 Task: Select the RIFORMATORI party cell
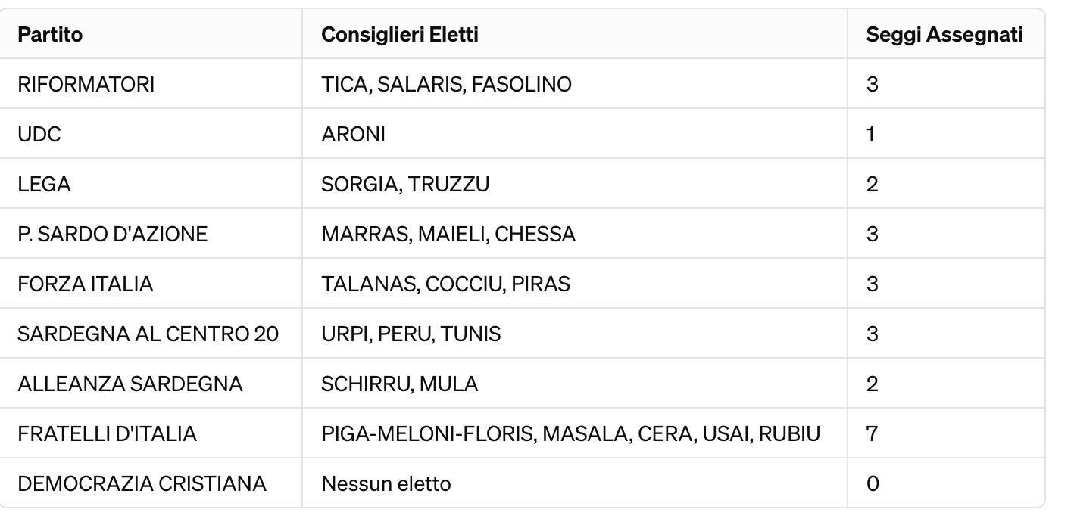[x=86, y=85]
